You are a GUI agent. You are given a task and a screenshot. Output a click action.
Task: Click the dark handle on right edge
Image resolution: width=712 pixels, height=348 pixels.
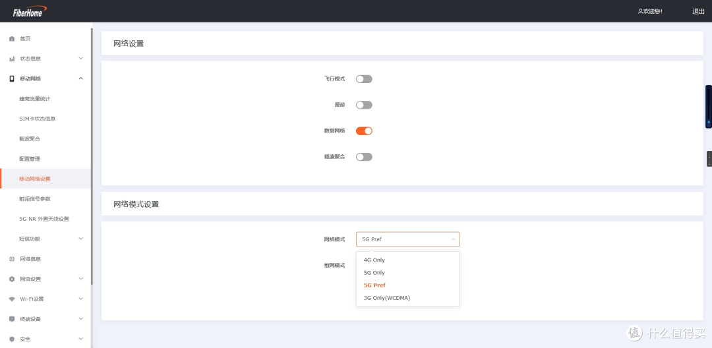[709, 159]
